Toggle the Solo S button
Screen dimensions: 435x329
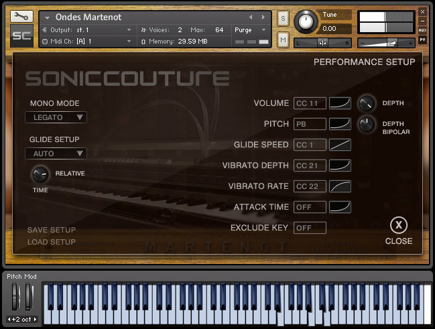point(283,19)
